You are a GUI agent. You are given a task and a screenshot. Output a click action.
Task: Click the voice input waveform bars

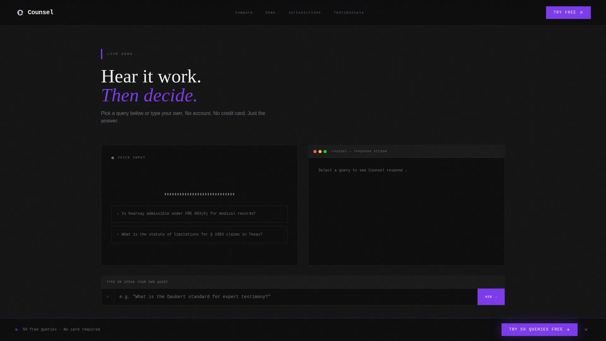click(x=199, y=194)
